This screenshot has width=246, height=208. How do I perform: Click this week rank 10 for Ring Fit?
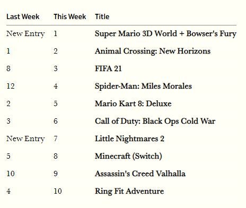pyautogui.click(x=58, y=191)
